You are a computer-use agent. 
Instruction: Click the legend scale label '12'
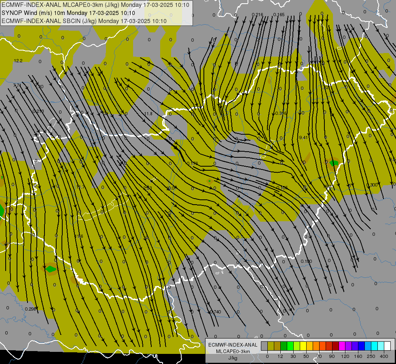[280, 356]
